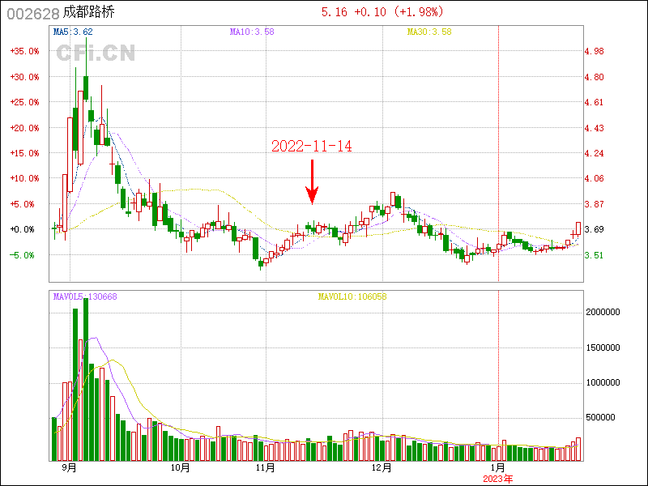The height and width of the screenshot is (486, 648).
Task: Click the 2000000 volume axis label
Action: pyautogui.click(x=602, y=312)
